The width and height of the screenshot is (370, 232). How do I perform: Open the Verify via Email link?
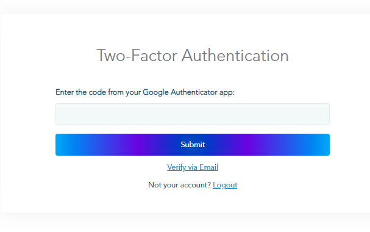[x=193, y=167]
